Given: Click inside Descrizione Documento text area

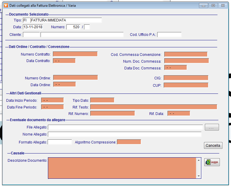Looking at the screenshot, I should tap(122, 168).
